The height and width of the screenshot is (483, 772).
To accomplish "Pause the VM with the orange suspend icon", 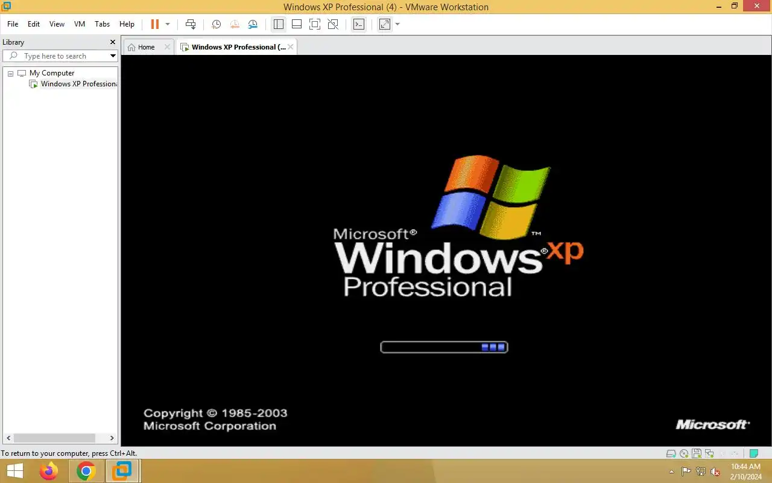I will click(155, 24).
